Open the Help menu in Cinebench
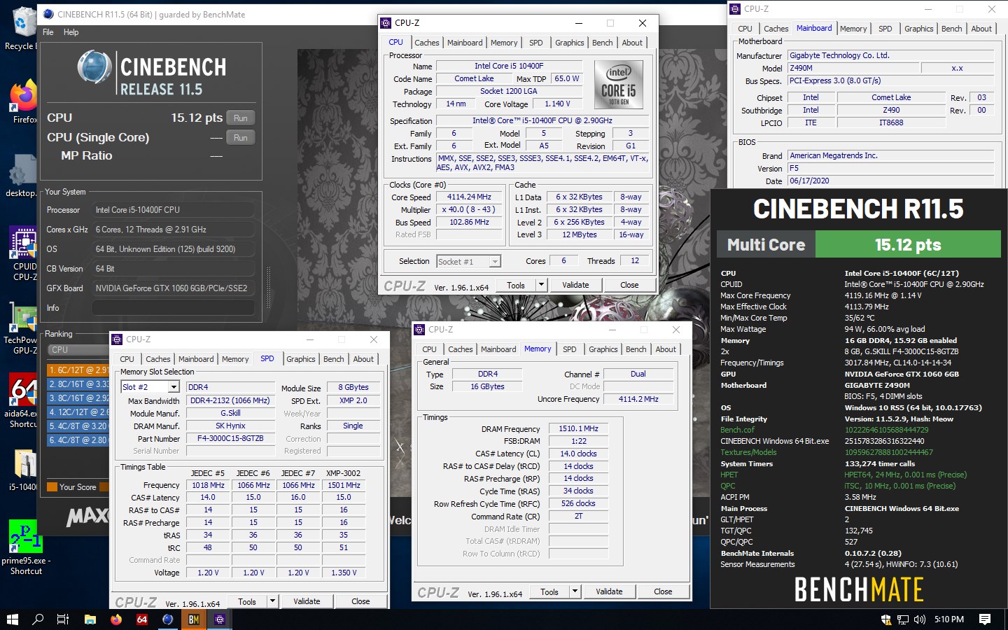Screen dimensions: 1008x630 click(71, 32)
